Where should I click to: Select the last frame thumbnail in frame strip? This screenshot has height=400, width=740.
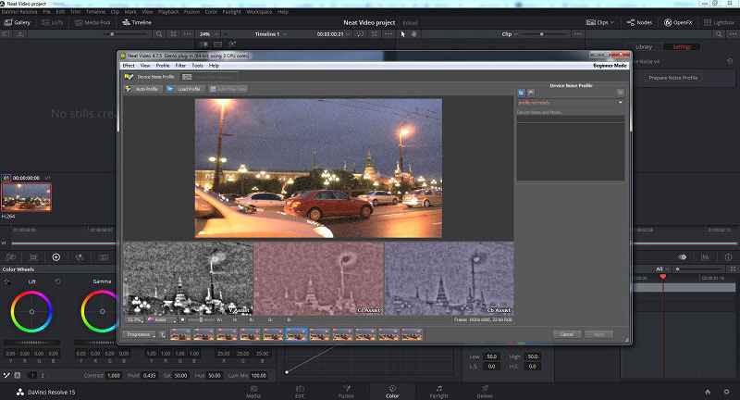[412, 334]
